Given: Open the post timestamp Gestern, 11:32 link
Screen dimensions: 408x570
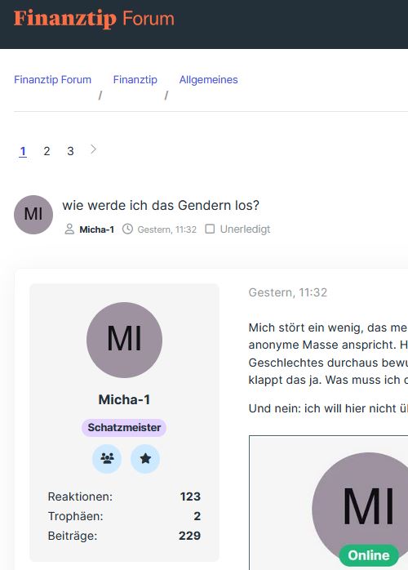Looking at the screenshot, I should (288, 292).
